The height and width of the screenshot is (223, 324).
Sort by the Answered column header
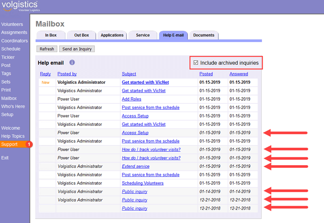click(x=239, y=74)
